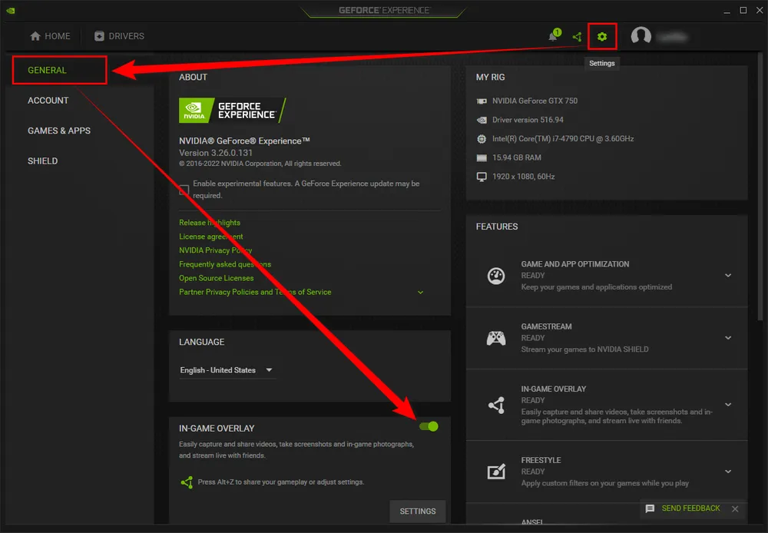Click 15.94 GB RAM text
768x533 pixels.
click(517, 157)
